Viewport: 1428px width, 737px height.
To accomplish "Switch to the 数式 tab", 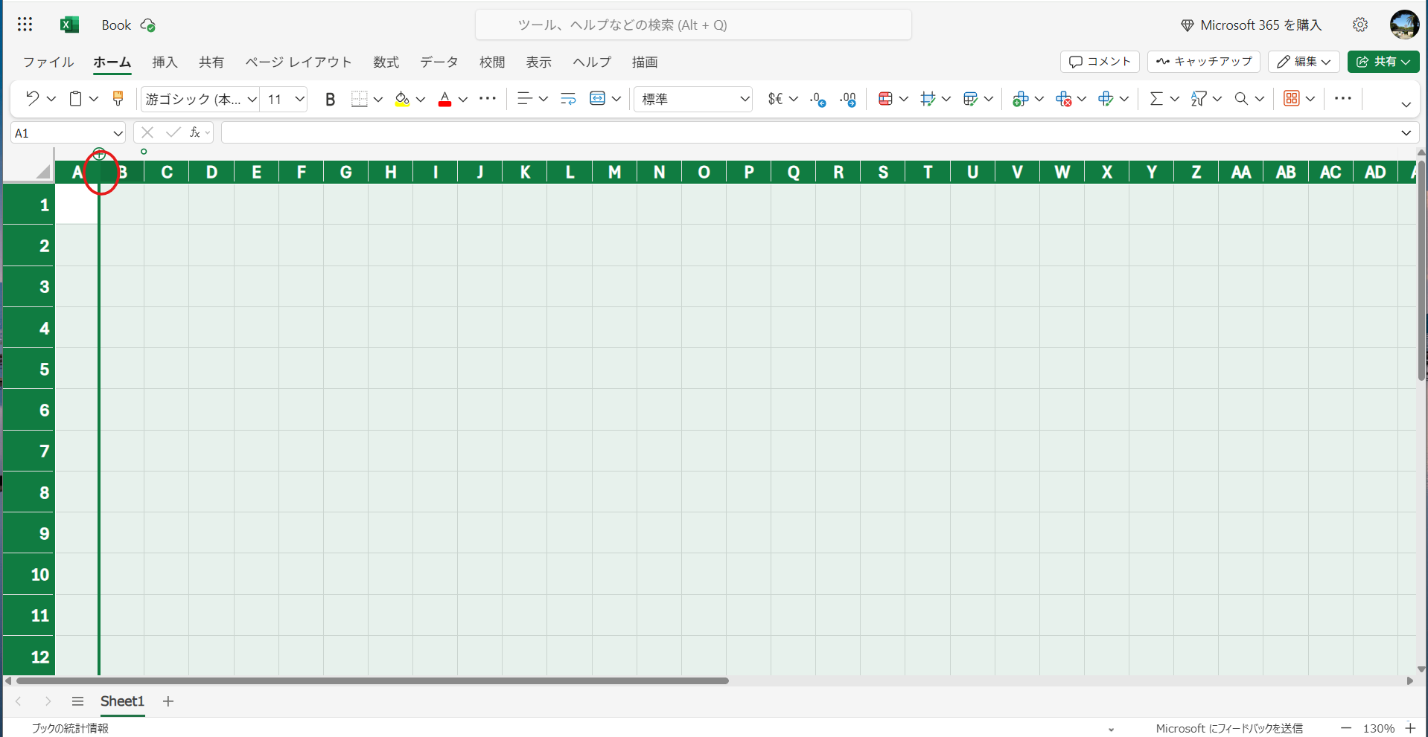I will coord(386,62).
